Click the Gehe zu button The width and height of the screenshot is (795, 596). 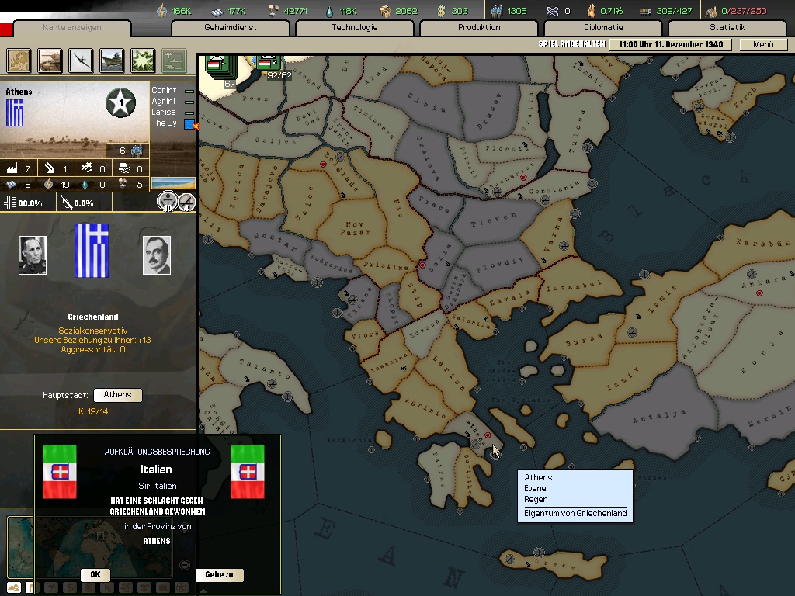coord(219,575)
